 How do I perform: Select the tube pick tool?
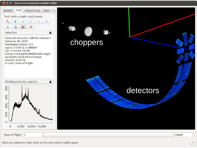[15, 27]
